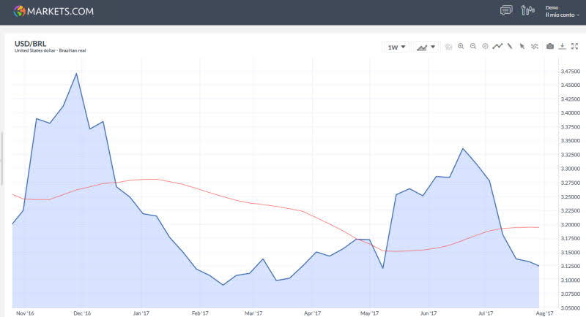Click the greyed layers icon before zoom
The image size is (586, 317).
(448, 46)
